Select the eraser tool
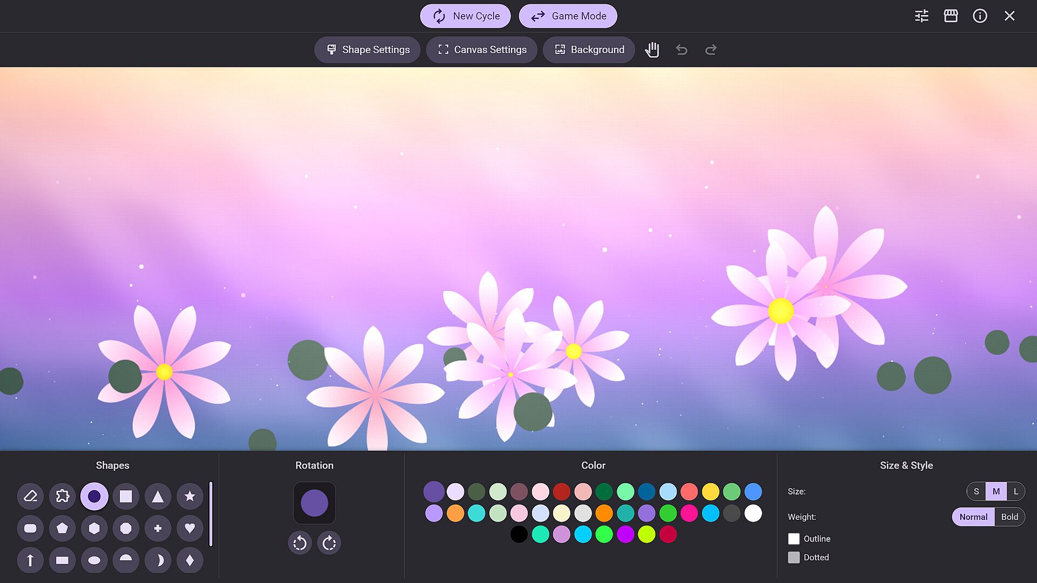The image size is (1037, 583). [x=30, y=496]
